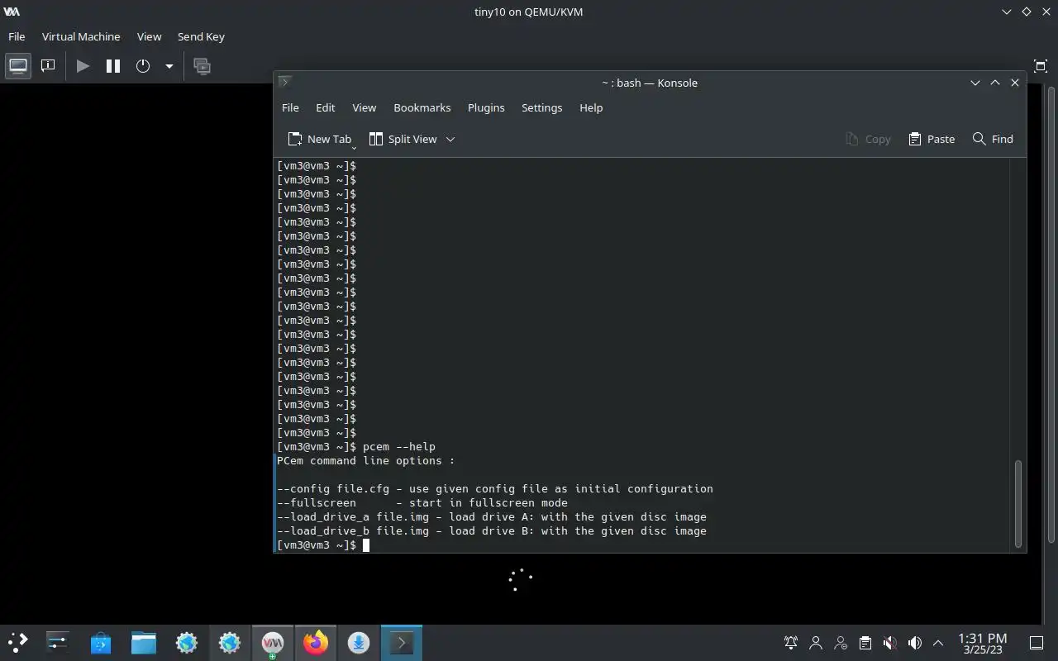The width and height of the screenshot is (1058, 661).
Task: Open Discover software store taskbar icon
Action: 101,642
